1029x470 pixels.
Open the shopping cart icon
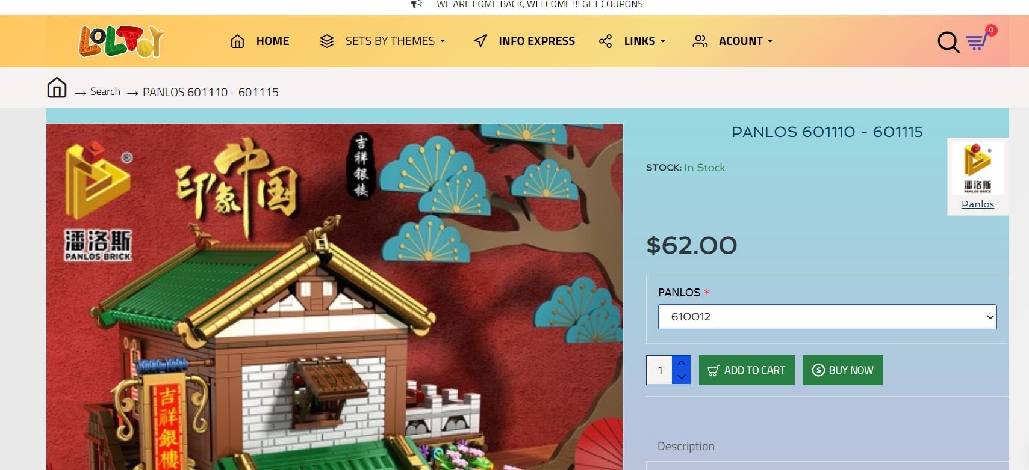click(978, 41)
